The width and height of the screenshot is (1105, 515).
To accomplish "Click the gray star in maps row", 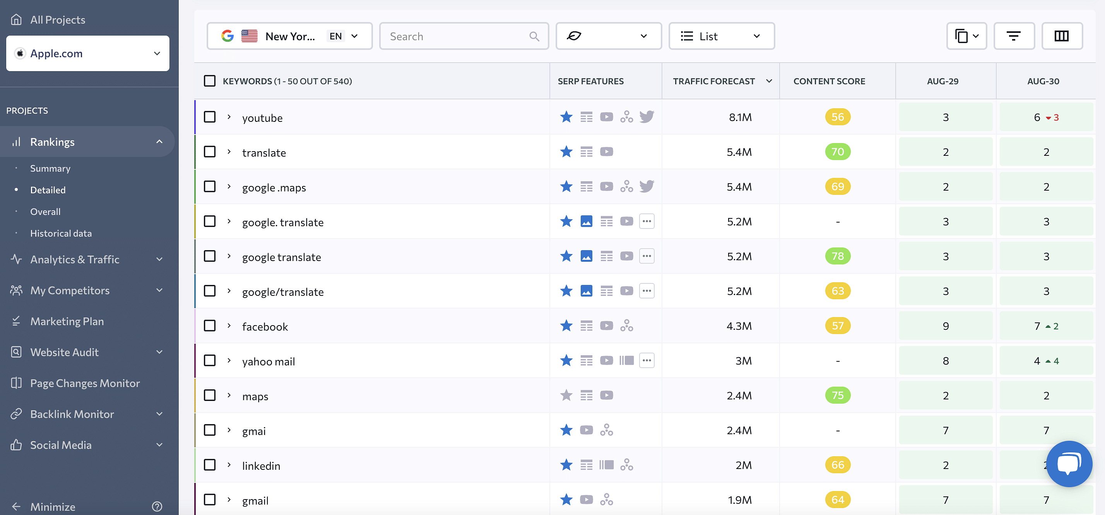I will (x=566, y=395).
